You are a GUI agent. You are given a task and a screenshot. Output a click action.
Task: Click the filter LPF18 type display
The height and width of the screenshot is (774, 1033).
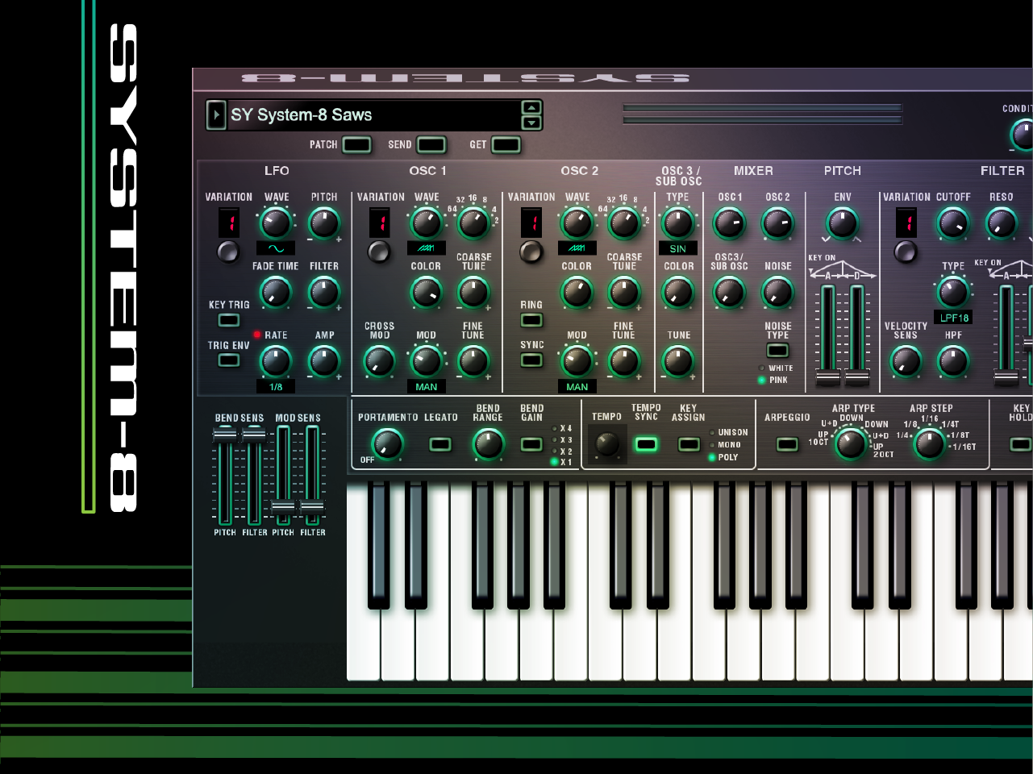pos(952,318)
